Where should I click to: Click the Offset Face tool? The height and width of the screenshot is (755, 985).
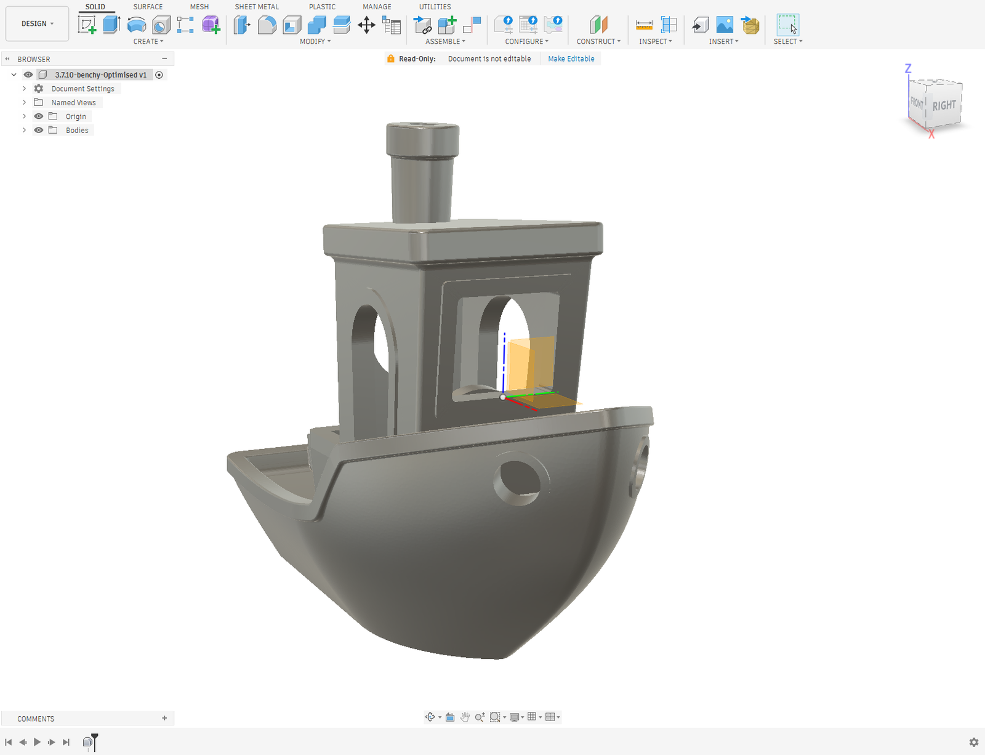pos(342,25)
